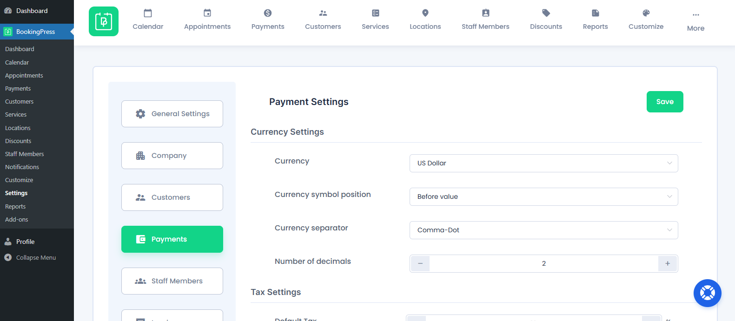Click the Number of decimals input field

[543, 263]
